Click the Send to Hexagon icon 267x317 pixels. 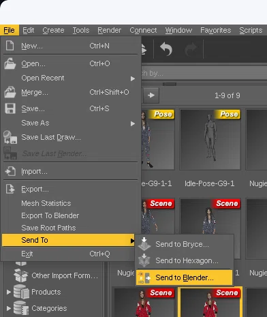pyautogui.click(x=144, y=260)
